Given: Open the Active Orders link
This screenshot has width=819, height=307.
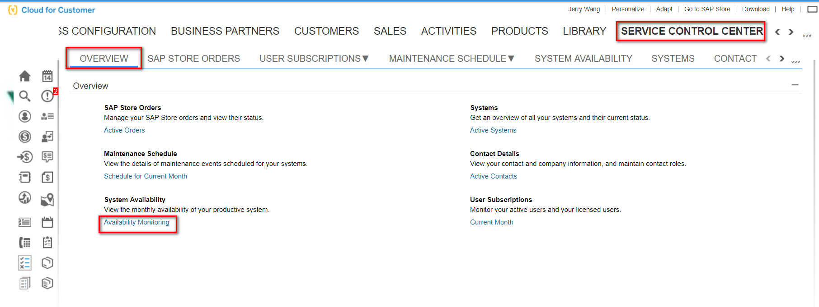Looking at the screenshot, I should pyautogui.click(x=124, y=130).
